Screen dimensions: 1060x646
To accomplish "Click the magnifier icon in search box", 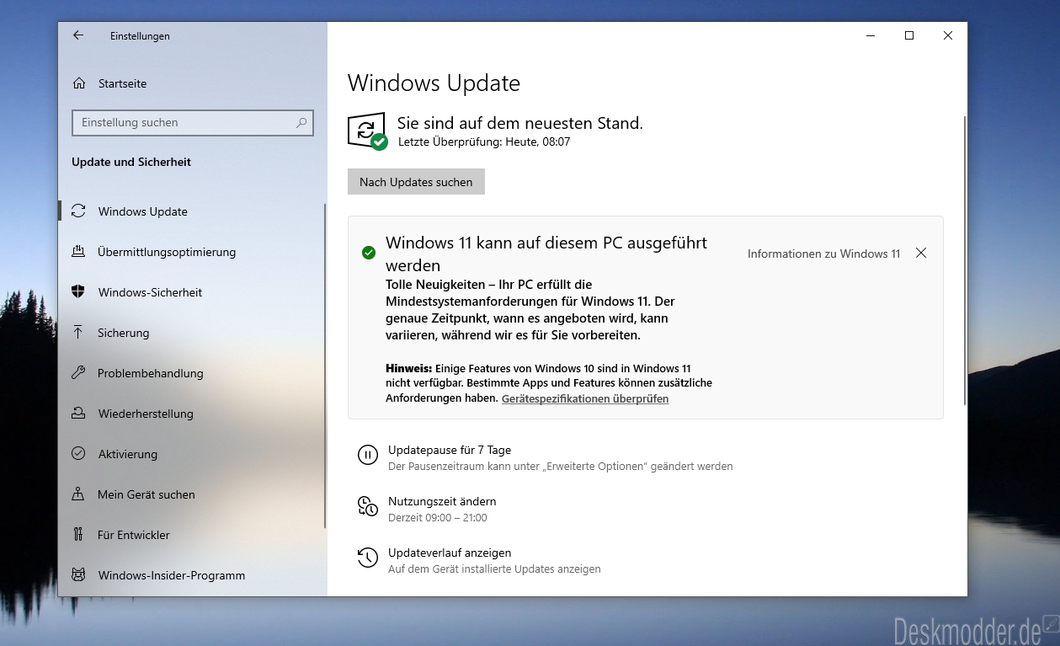I will pos(301,123).
